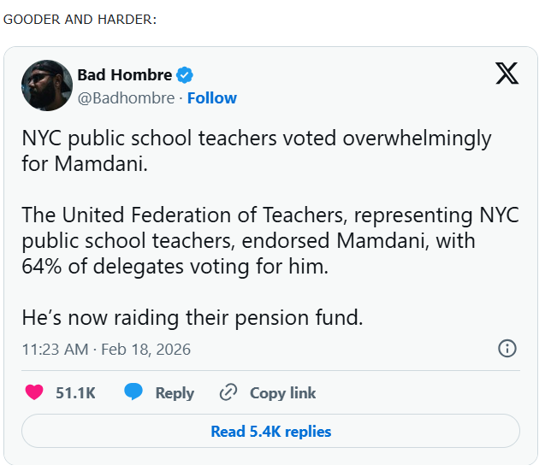Click the Feb 18, 2026 date
The image size is (557, 471).
146,350
